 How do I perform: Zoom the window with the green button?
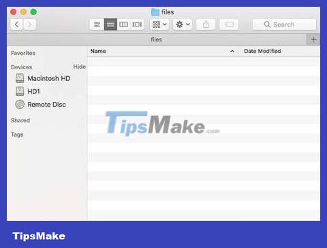tap(33, 12)
